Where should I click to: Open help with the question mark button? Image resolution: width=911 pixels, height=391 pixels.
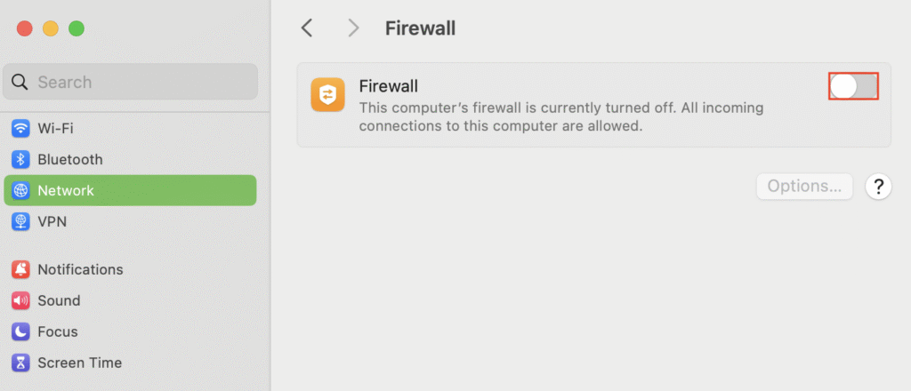(878, 187)
